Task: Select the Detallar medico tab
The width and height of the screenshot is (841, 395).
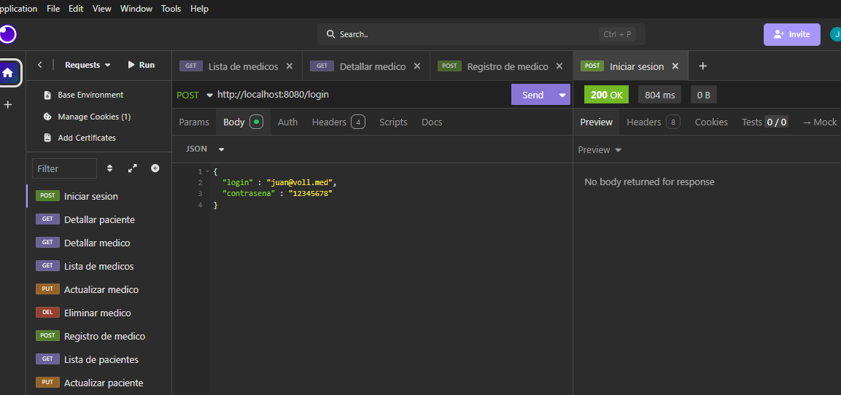Action: [366, 66]
